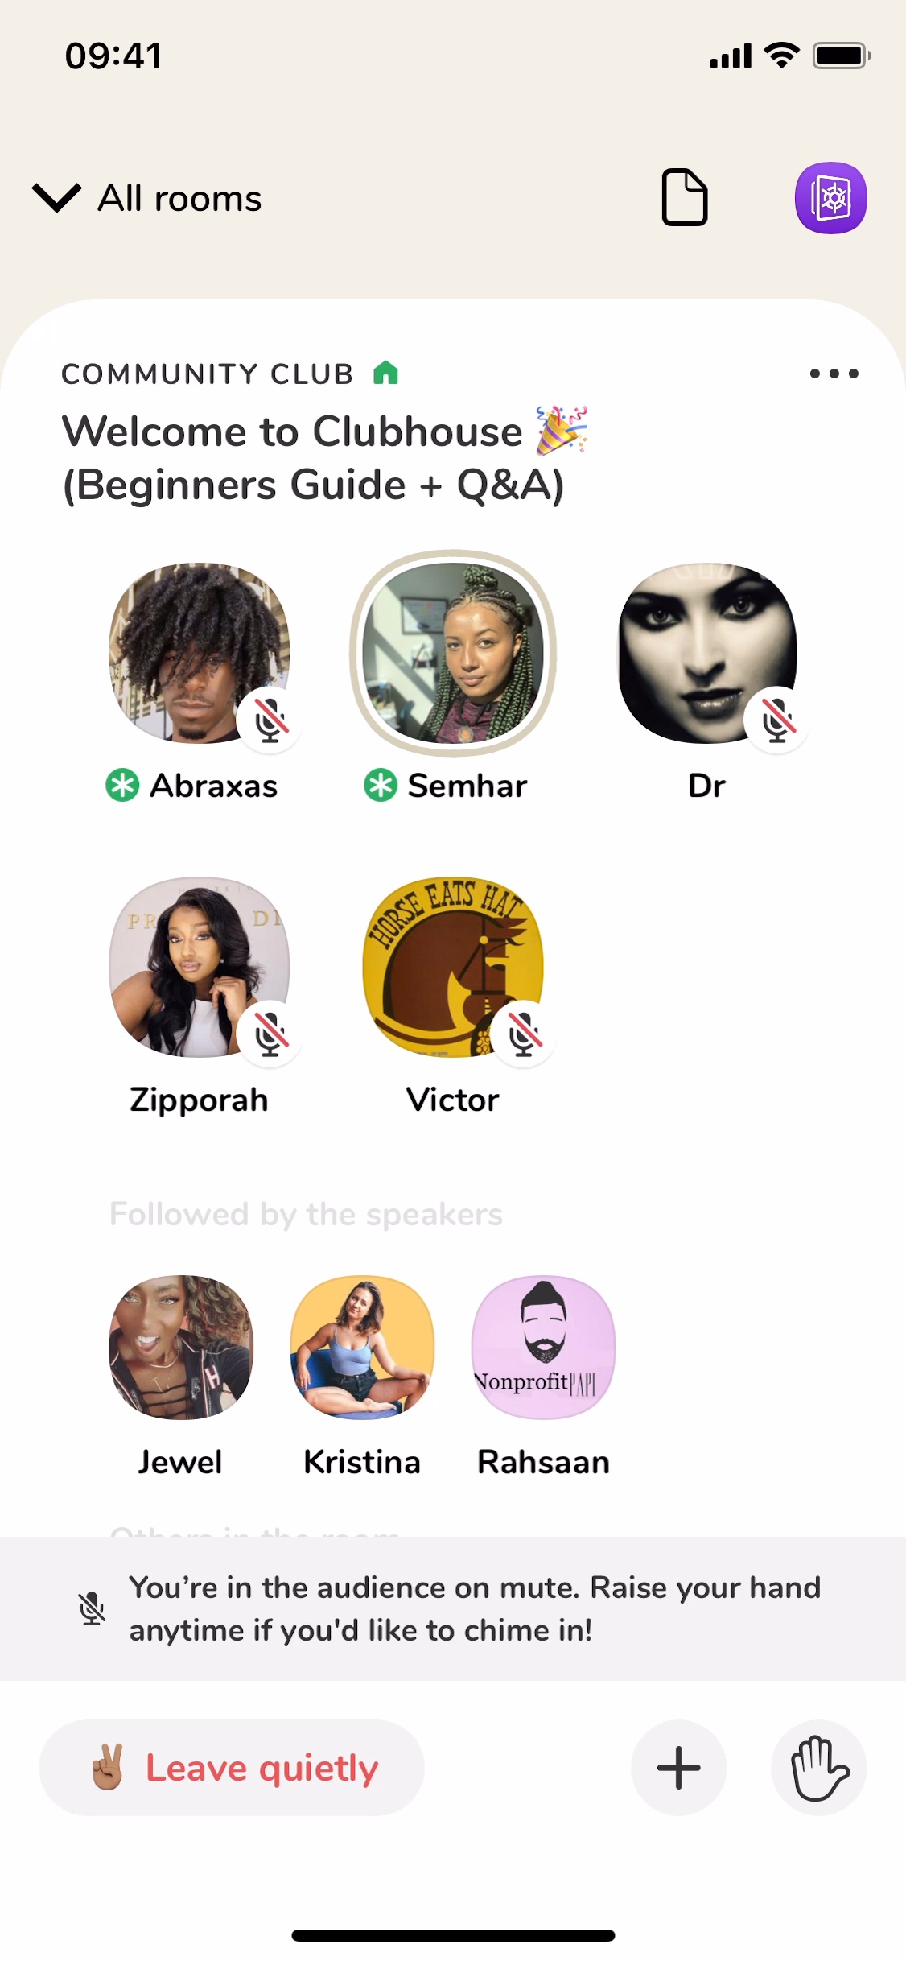Viewport: 906px width, 1961px height.
Task: Open Kristina's profile avatar
Action: 362,1348
